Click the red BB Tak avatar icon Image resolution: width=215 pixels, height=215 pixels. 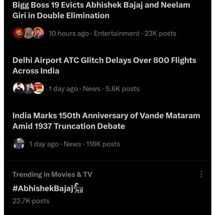tap(18, 33)
